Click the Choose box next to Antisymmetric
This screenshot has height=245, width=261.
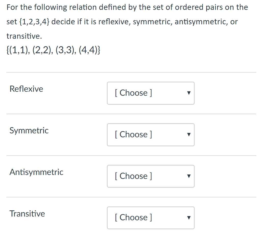[x=151, y=176]
